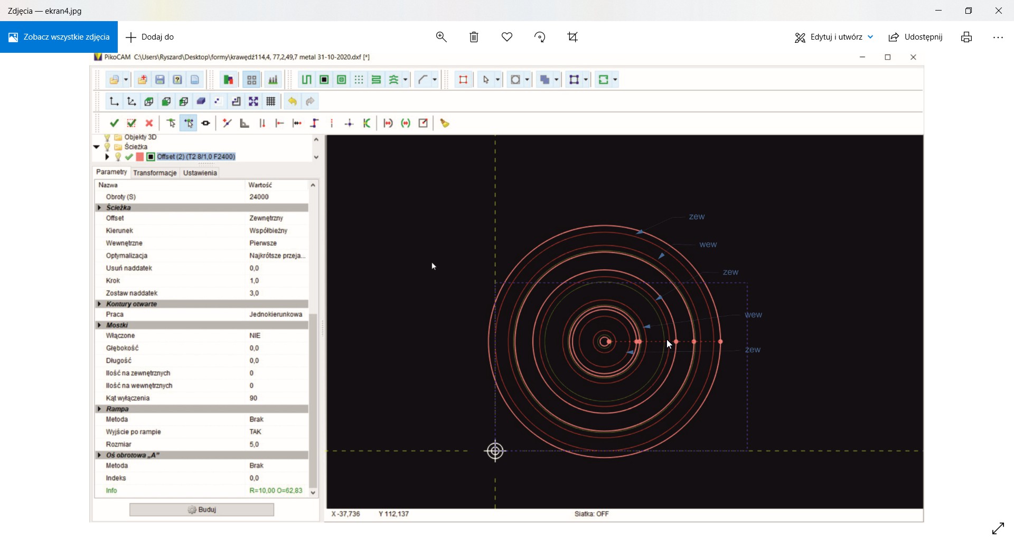Click the parameters list vertical scrollbar
The width and height of the screenshot is (1014, 544).
click(x=313, y=401)
